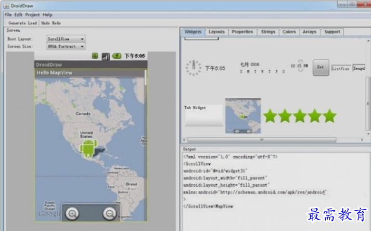
Task: Open the Project menu
Action: tap(32, 15)
